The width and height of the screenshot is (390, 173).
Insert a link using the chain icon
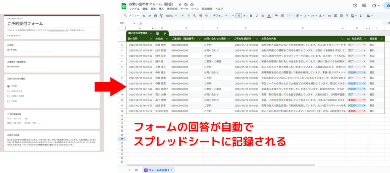click(329, 16)
